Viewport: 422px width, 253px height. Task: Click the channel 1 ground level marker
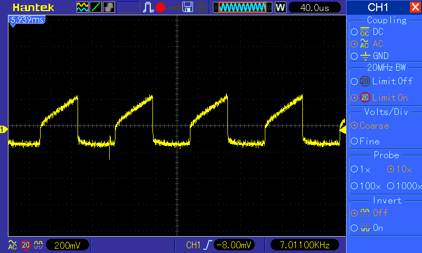tap(4, 130)
